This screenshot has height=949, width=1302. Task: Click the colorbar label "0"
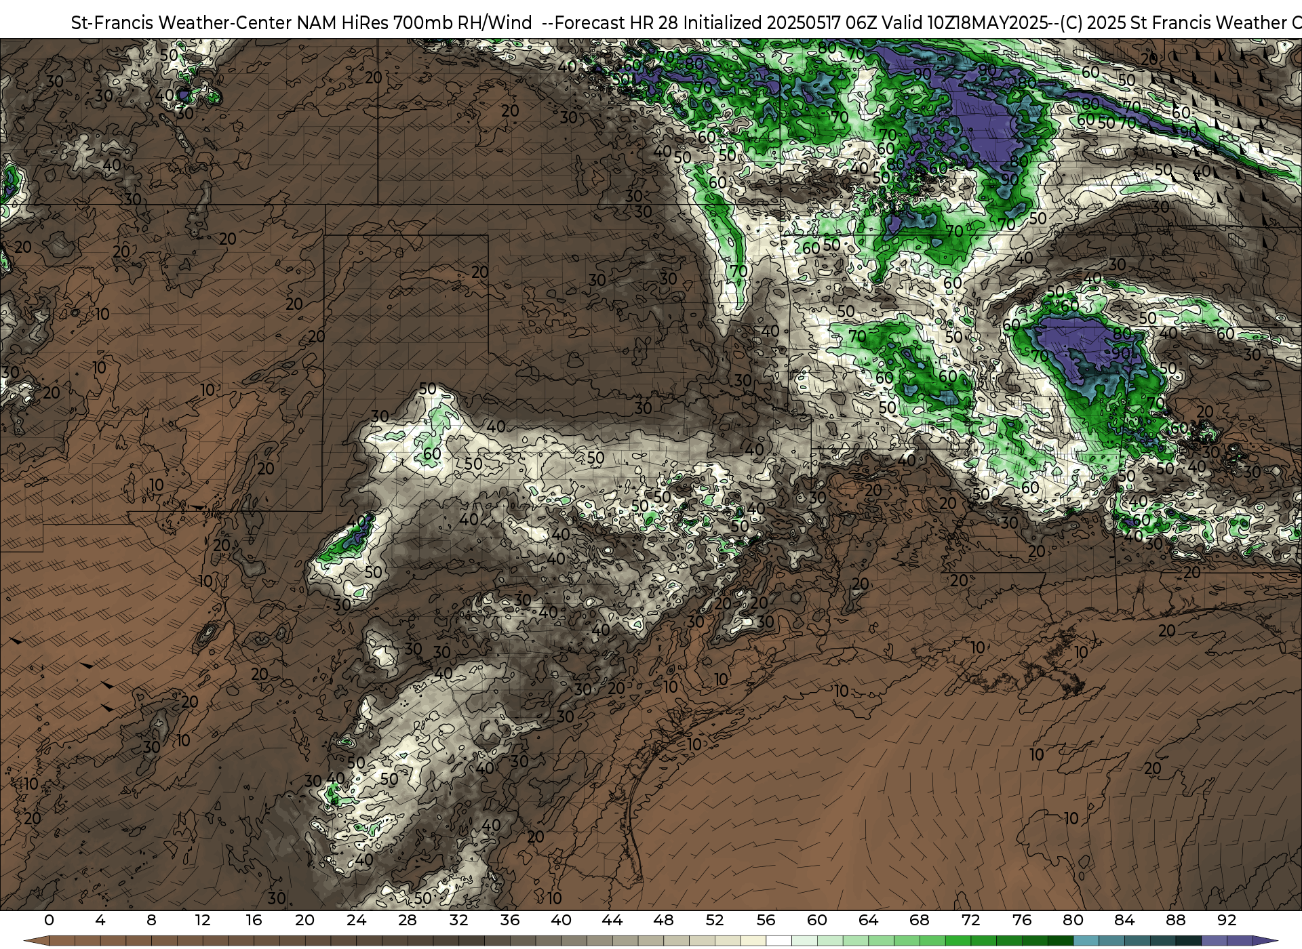point(49,921)
